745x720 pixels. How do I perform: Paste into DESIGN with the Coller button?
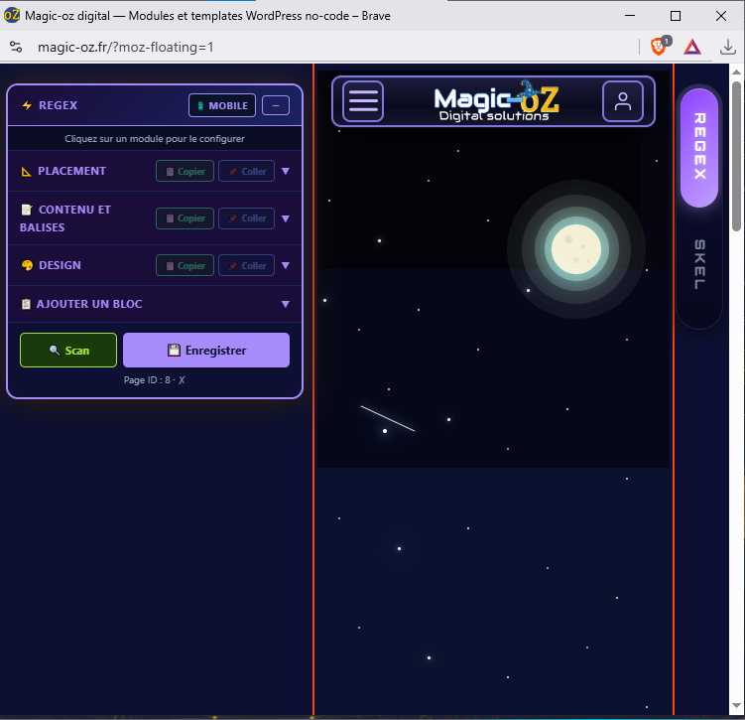246,265
